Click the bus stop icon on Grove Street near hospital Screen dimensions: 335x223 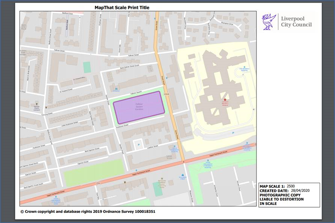click(x=167, y=78)
